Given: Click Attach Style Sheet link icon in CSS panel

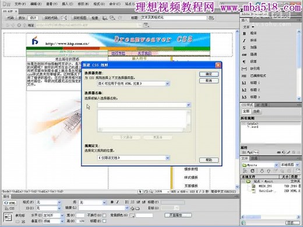Looking at the screenshot, I should coord(279,152).
